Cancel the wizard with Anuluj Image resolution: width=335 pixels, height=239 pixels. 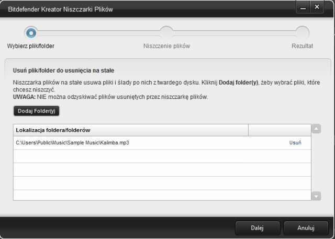point(306,228)
